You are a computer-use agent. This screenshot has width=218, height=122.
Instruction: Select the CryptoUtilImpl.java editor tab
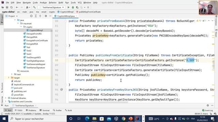(x=66, y=16)
